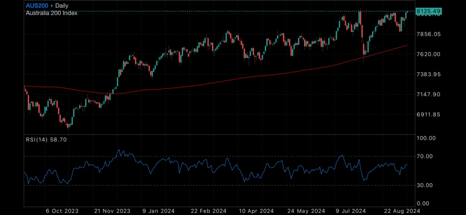
Task: Select the RSI 0.00 scale label
Action: (x=423, y=204)
